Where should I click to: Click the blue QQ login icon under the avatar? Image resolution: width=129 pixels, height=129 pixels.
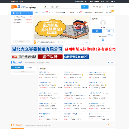coord(103,40)
